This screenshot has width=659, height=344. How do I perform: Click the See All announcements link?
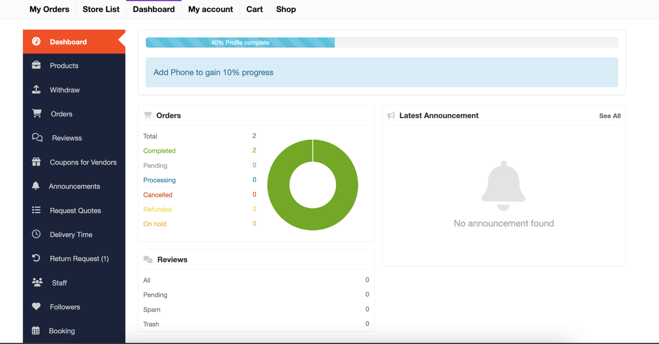(609, 116)
